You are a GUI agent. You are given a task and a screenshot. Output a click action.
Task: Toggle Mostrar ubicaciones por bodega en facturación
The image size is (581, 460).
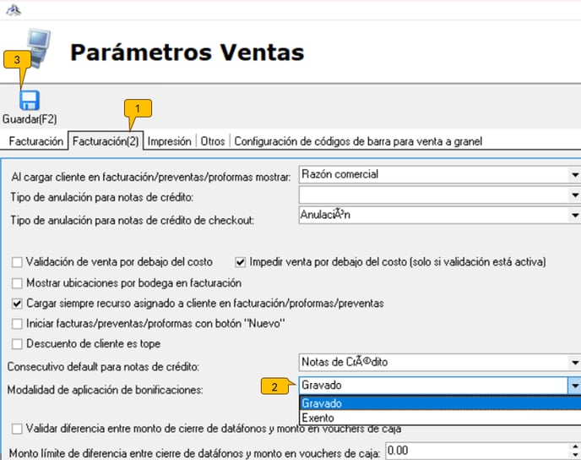point(17,283)
